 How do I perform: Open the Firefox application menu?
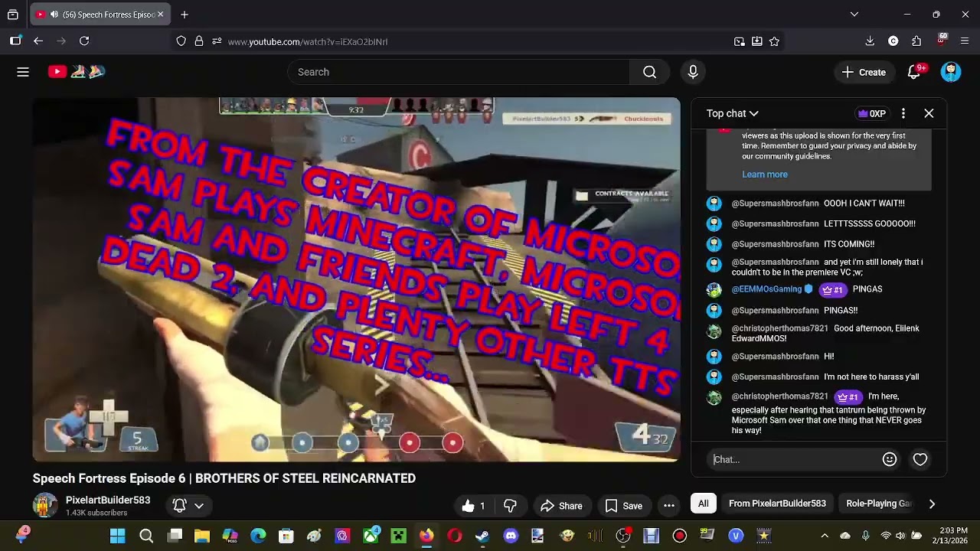pos(965,41)
